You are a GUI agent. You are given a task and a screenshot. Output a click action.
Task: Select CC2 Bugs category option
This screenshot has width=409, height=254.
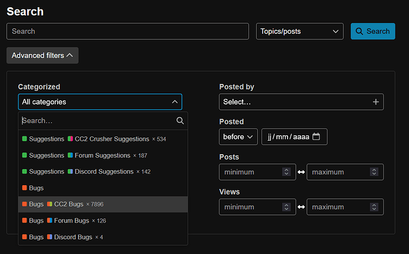[x=103, y=204]
